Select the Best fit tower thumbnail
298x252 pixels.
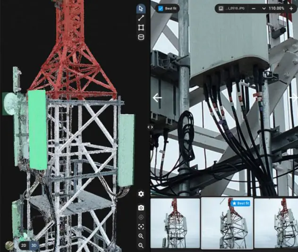[227, 223]
